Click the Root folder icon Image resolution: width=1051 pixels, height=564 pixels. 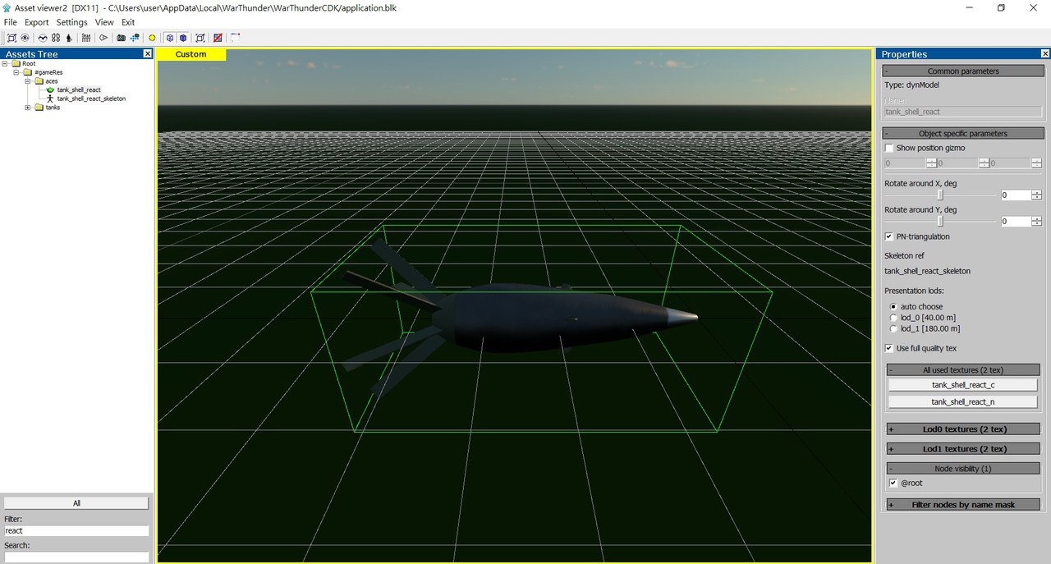point(16,63)
